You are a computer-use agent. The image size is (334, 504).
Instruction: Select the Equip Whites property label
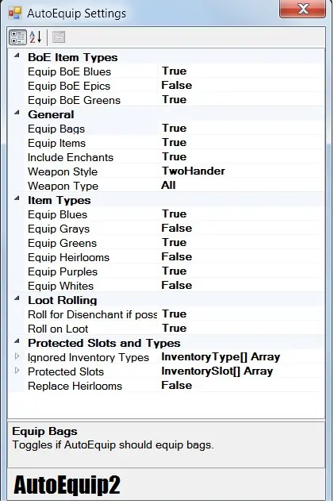61,286
